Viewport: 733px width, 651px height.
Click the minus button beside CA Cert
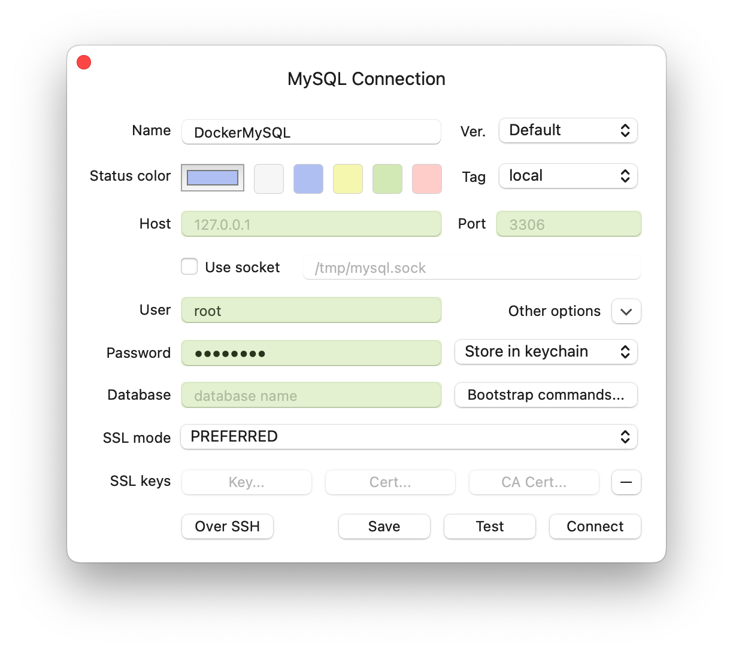[626, 482]
